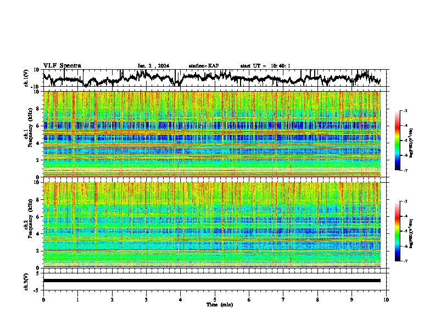Click inside the ch.2 spectrogram panel
This screenshot has width=435, height=336.
coord(212,225)
